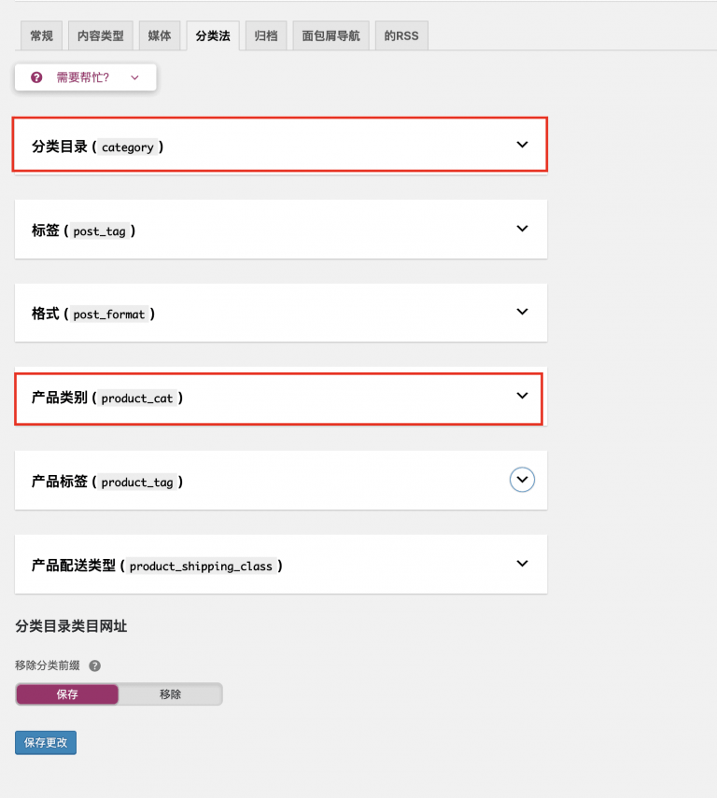Viewport: 717px width, 798px height.
Task: Expand the 分类目录 category chevron
Action: [x=522, y=145]
